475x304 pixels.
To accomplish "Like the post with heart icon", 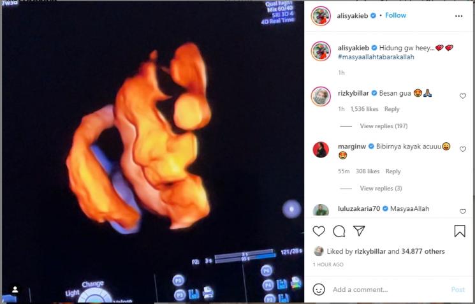I will 319,231.
